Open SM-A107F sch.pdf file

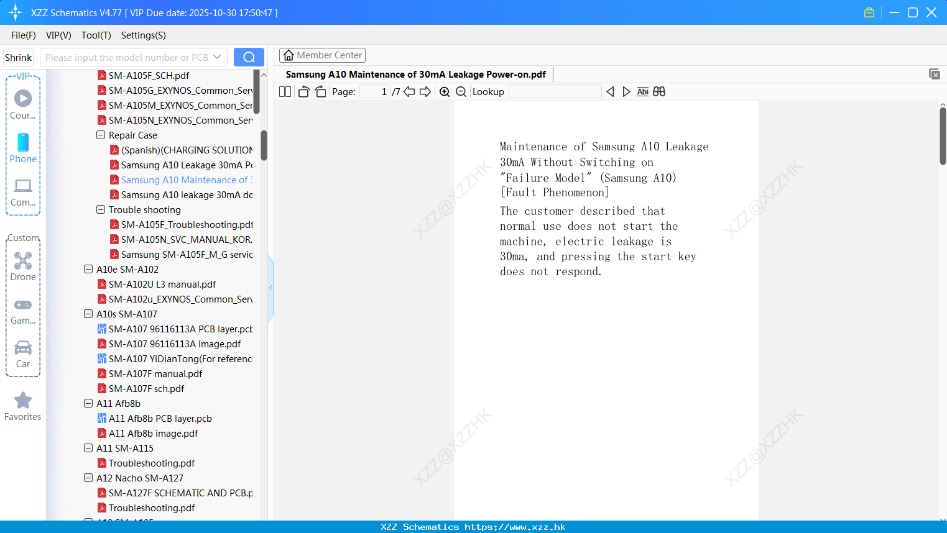[x=147, y=388]
